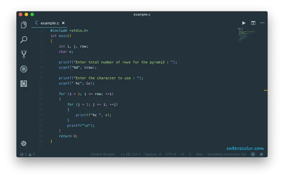Viewport: 284px width, 179px height.
Task: Open the Search magnifier in activity bar
Action: click(x=24, y=39)
